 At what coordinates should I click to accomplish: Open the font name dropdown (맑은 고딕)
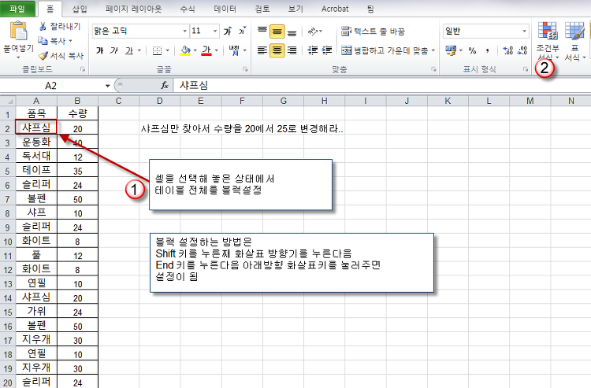(184, 31)
